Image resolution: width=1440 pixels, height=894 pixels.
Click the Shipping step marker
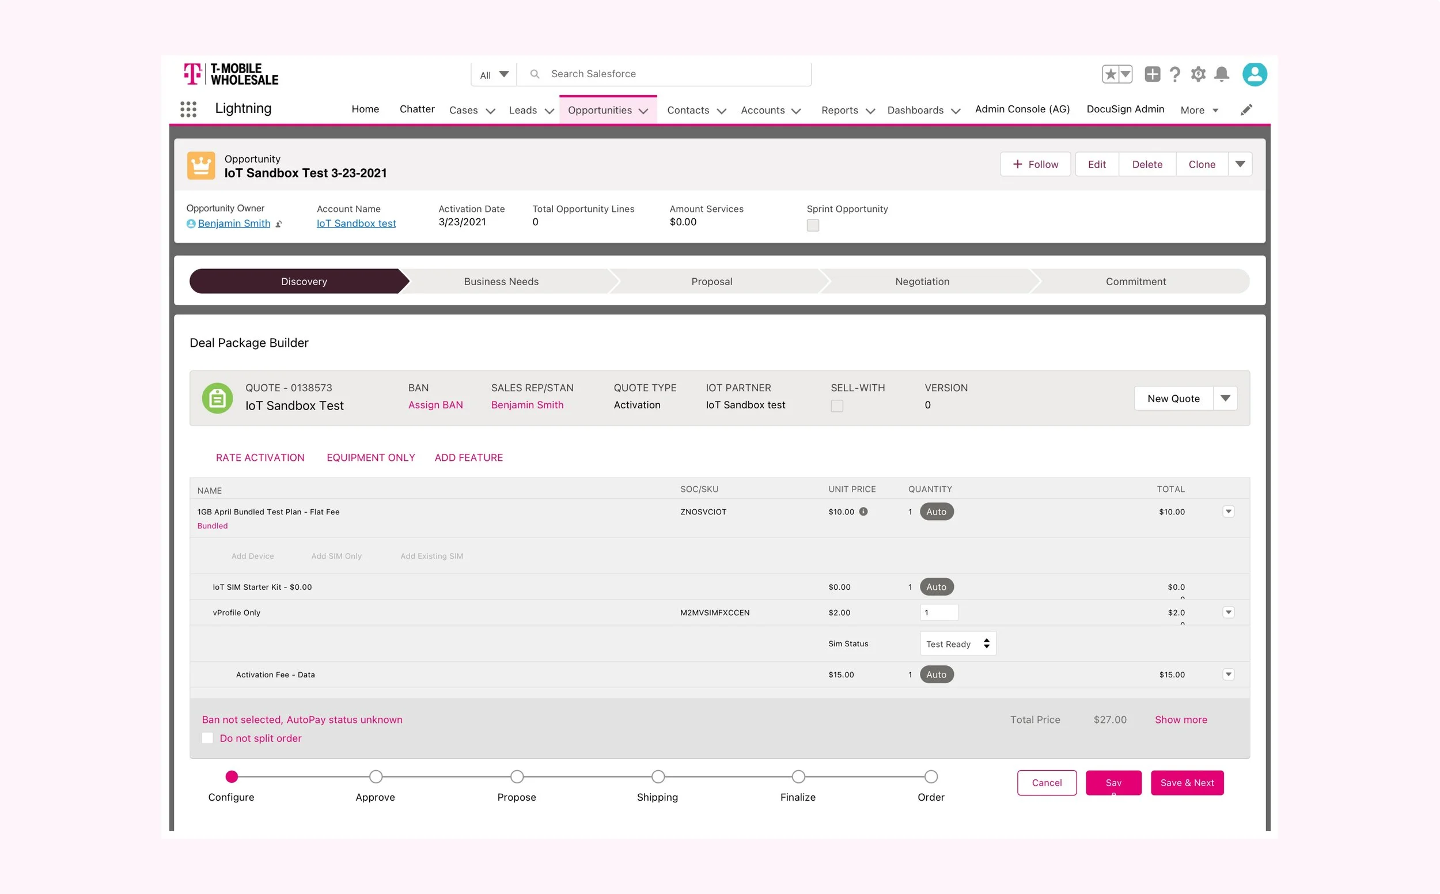pos(658,776)
